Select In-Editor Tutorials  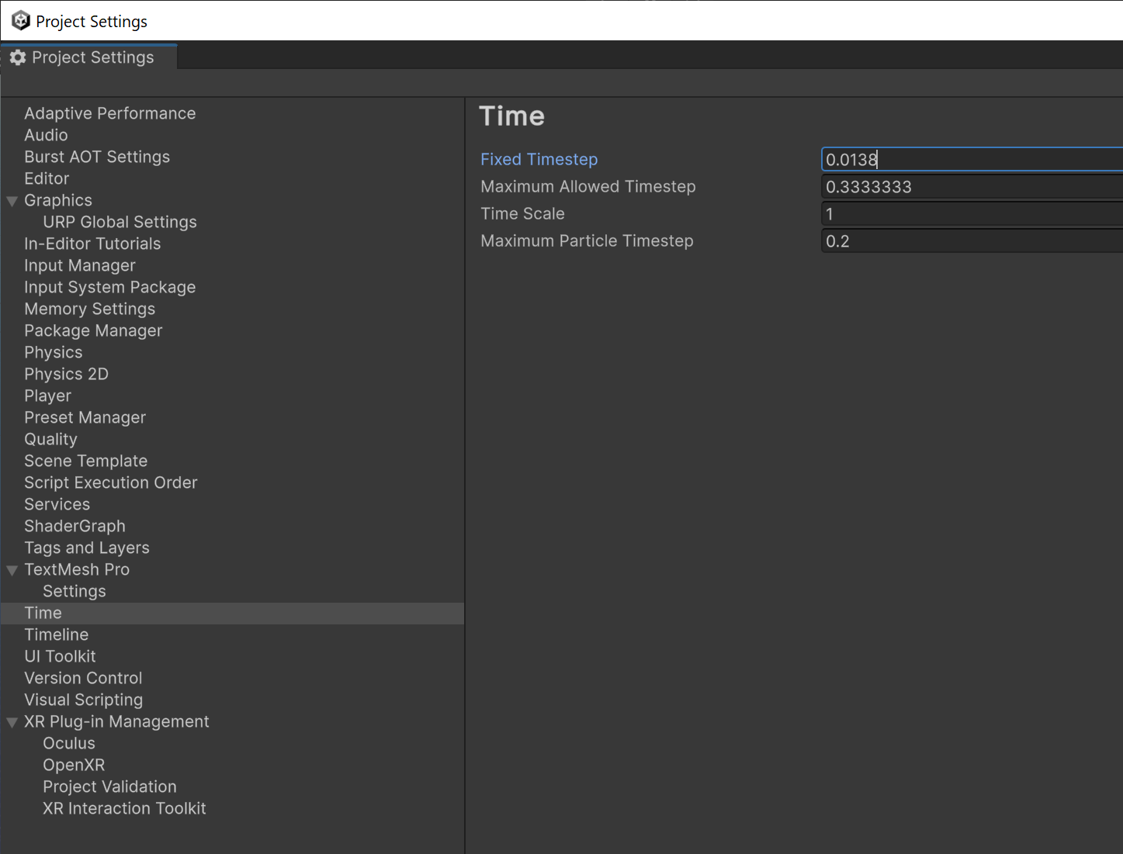92,244
